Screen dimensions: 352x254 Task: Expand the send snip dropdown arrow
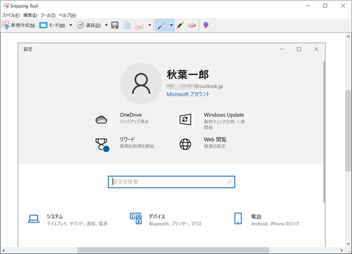point(149,25)
